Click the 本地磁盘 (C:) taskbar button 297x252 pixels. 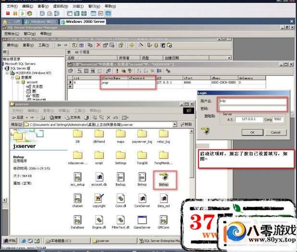67,241
